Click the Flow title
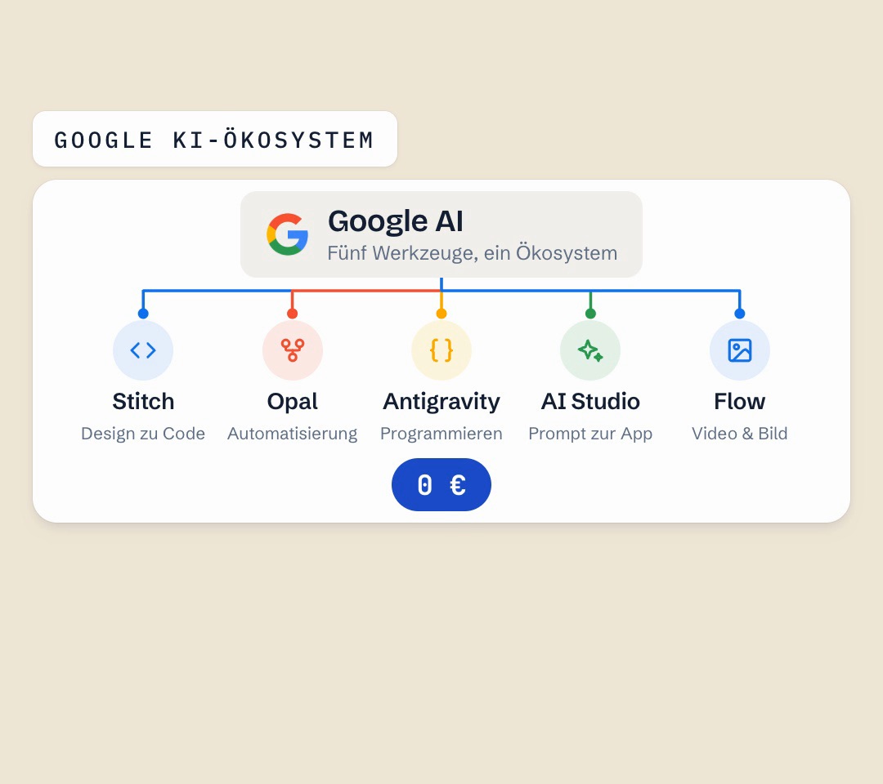Viewport: 883px width, 784px height. 739,402
